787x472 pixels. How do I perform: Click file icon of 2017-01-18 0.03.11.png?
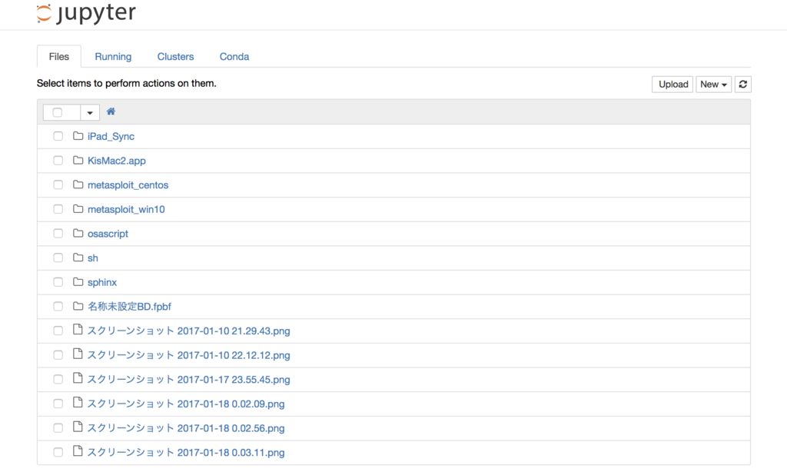tap(78, 451)
